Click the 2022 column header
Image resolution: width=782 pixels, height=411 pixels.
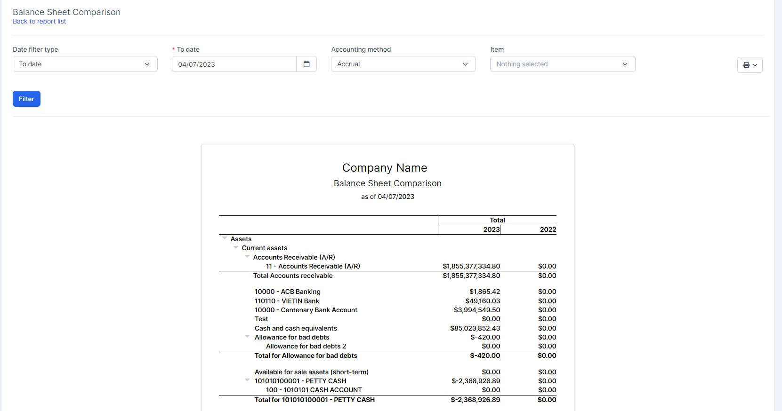click(x=548, y=229)
